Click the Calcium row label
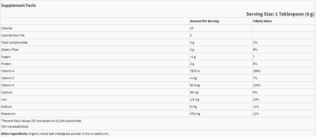The width and height of the screenshot is (316, 137). [7, 92]
